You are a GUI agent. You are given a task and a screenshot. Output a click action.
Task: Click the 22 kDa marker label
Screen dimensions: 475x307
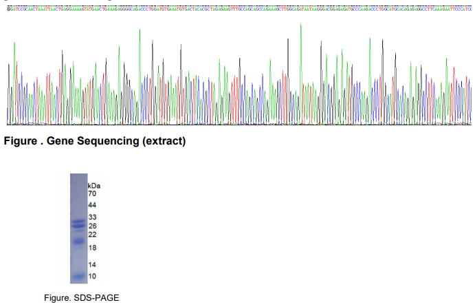(92, 235)
